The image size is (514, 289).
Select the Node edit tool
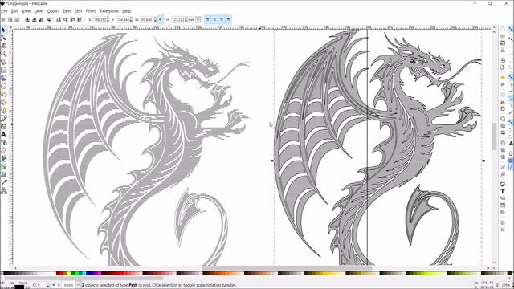pyautogui.click(x=3, y=38)
